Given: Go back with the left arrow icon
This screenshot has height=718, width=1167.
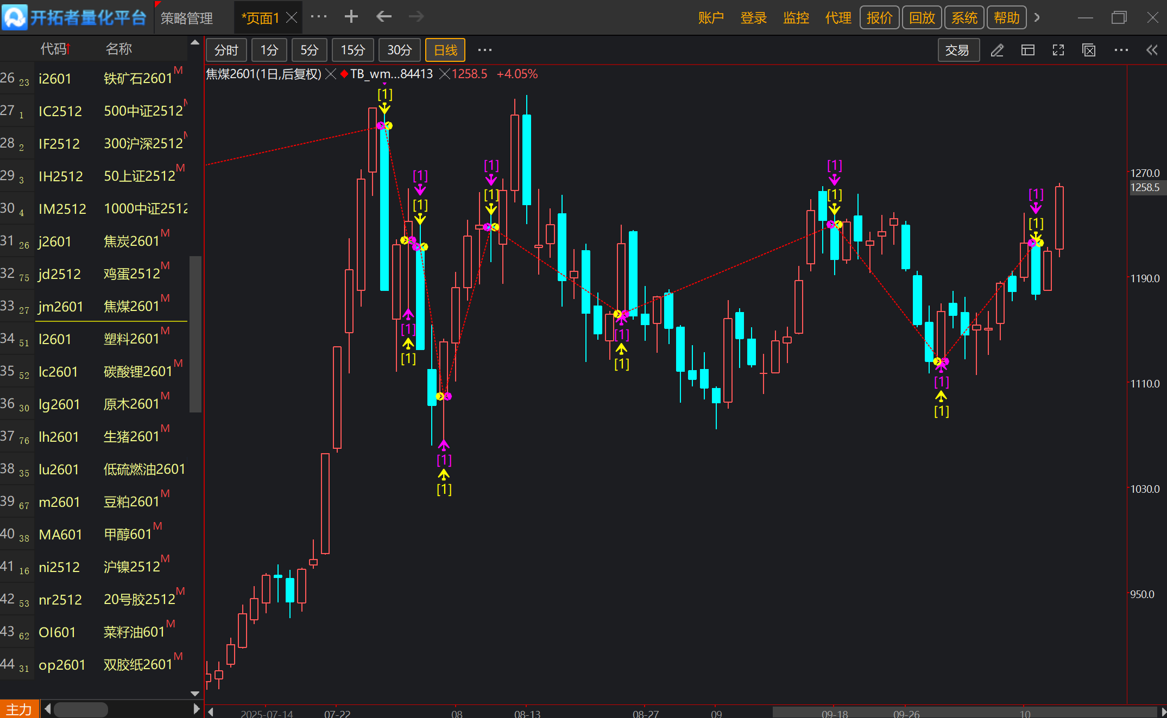Looking at the screenshot, I should (x=383, y=17).
